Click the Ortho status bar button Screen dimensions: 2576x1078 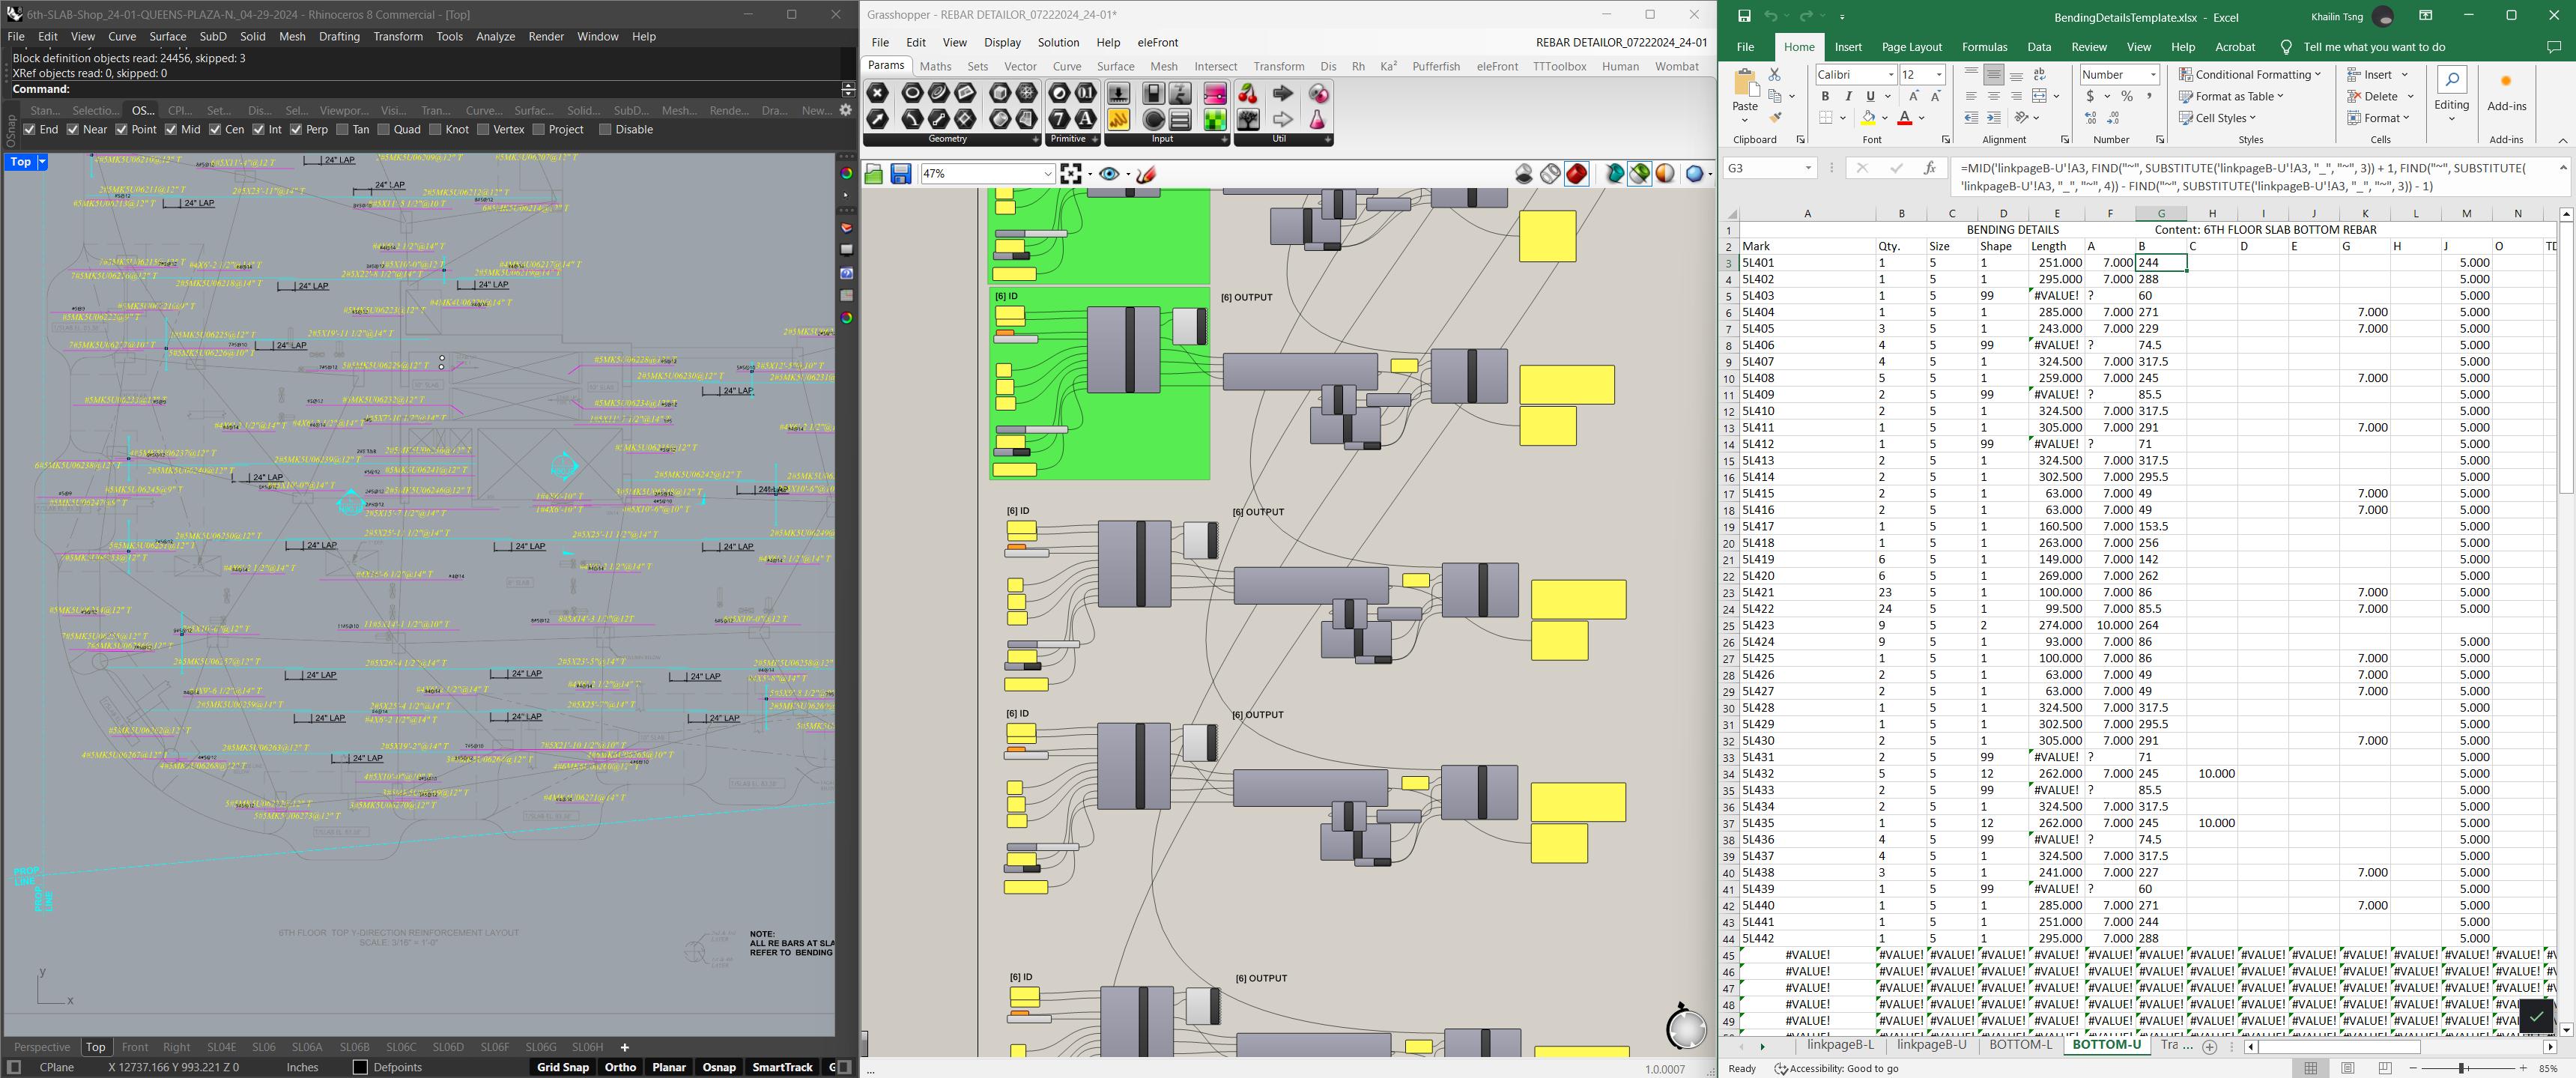pyautogui.click(x=620, y=1067)
